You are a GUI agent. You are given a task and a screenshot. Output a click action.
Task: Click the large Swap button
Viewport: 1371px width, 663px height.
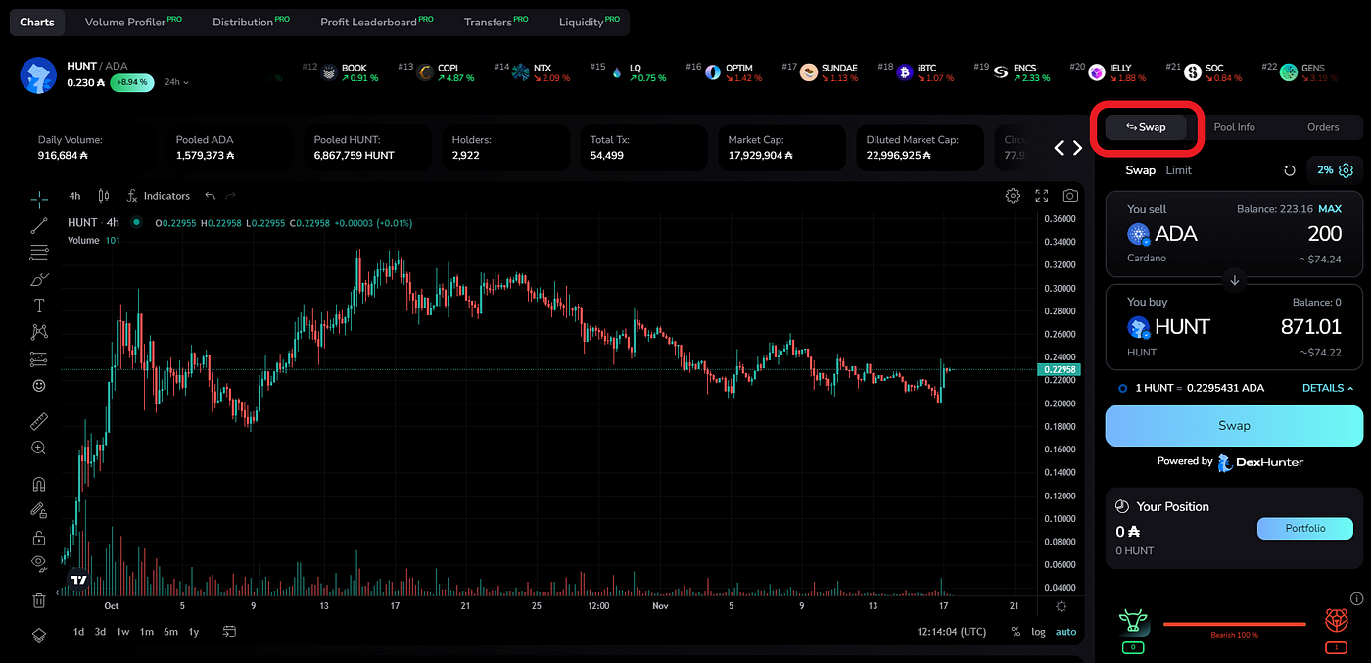pos(1234,426)
